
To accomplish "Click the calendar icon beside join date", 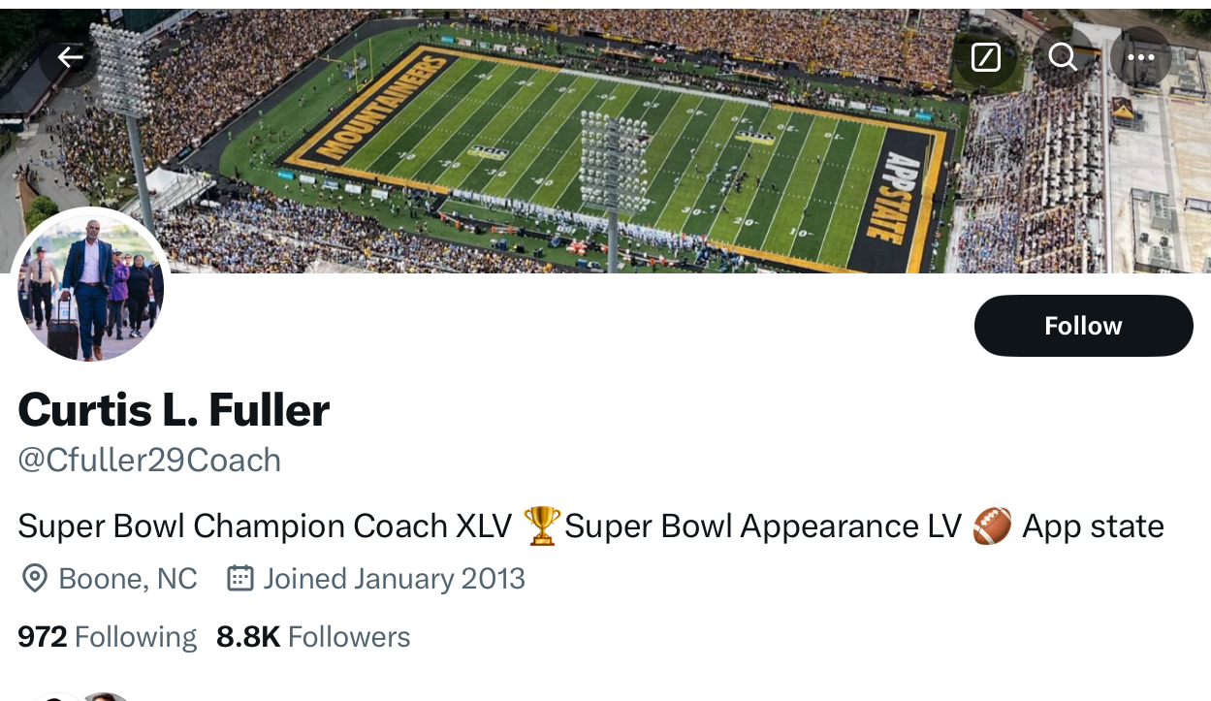I will pyautogui.click(x=239, y=579).
